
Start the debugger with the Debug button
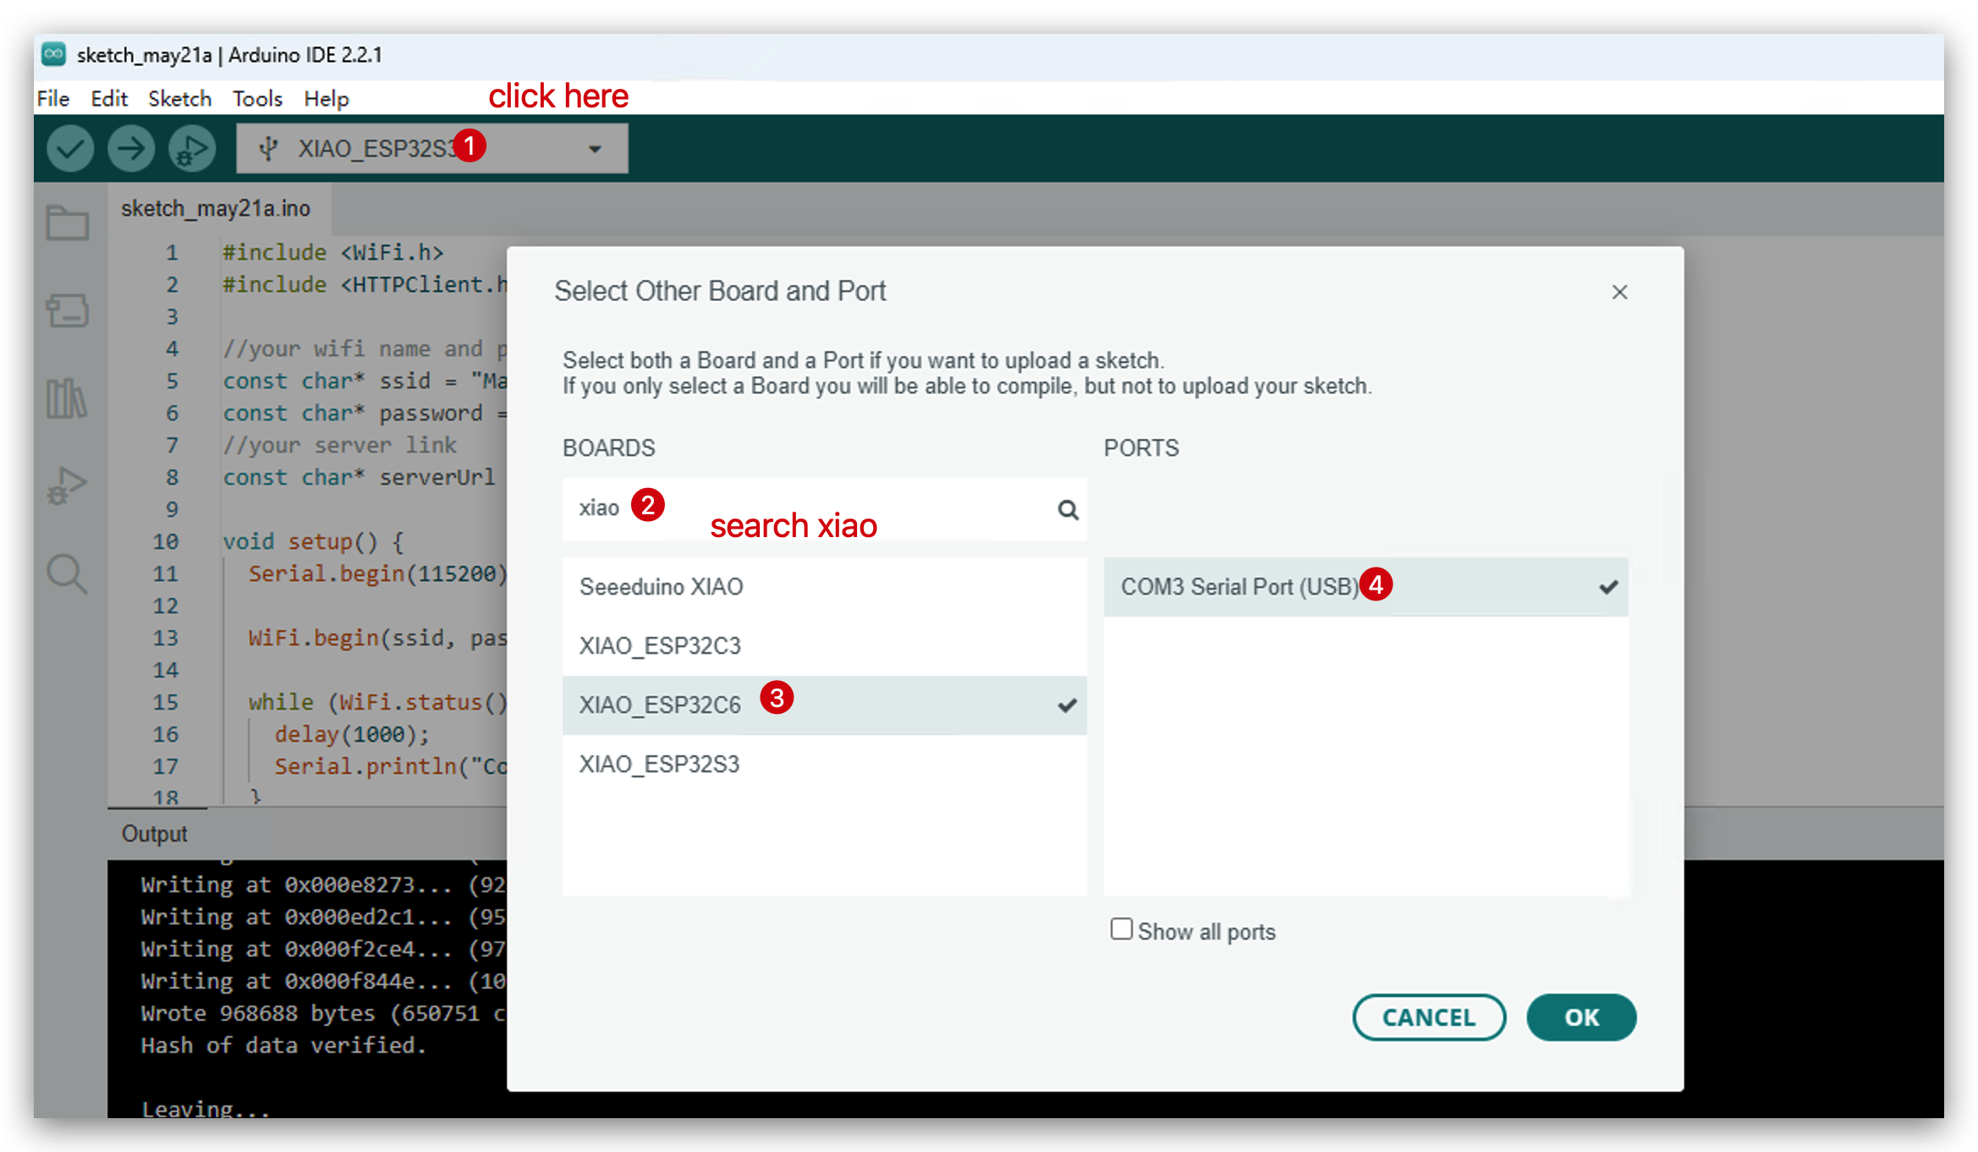click(x=192, y=149)
